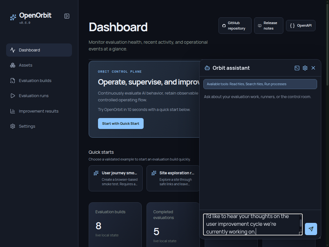Click 'Choose a validated example' description text

tap(139, 159)
